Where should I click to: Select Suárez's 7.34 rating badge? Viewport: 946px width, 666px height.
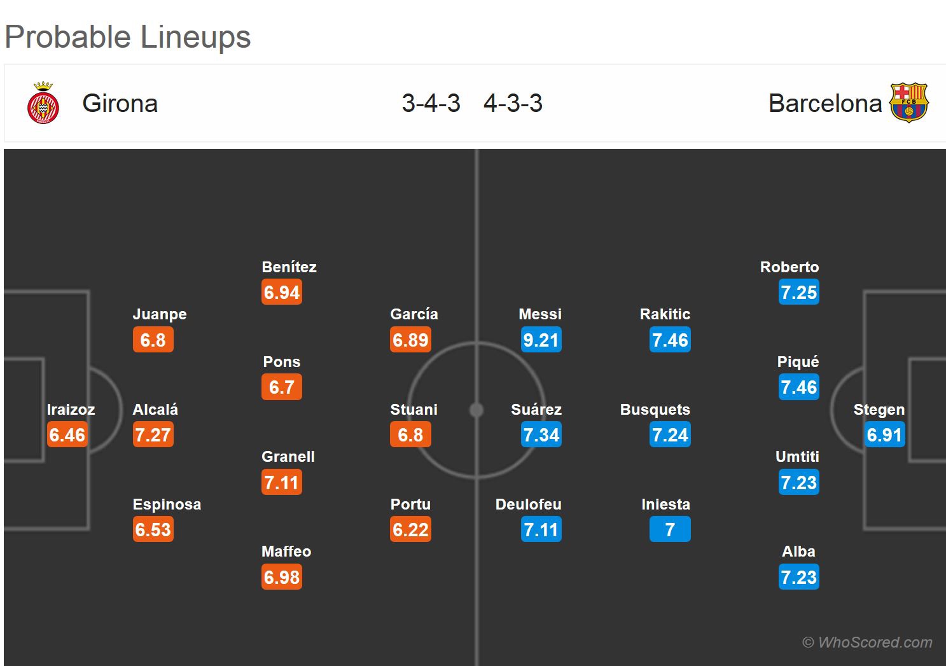(541, 435)
